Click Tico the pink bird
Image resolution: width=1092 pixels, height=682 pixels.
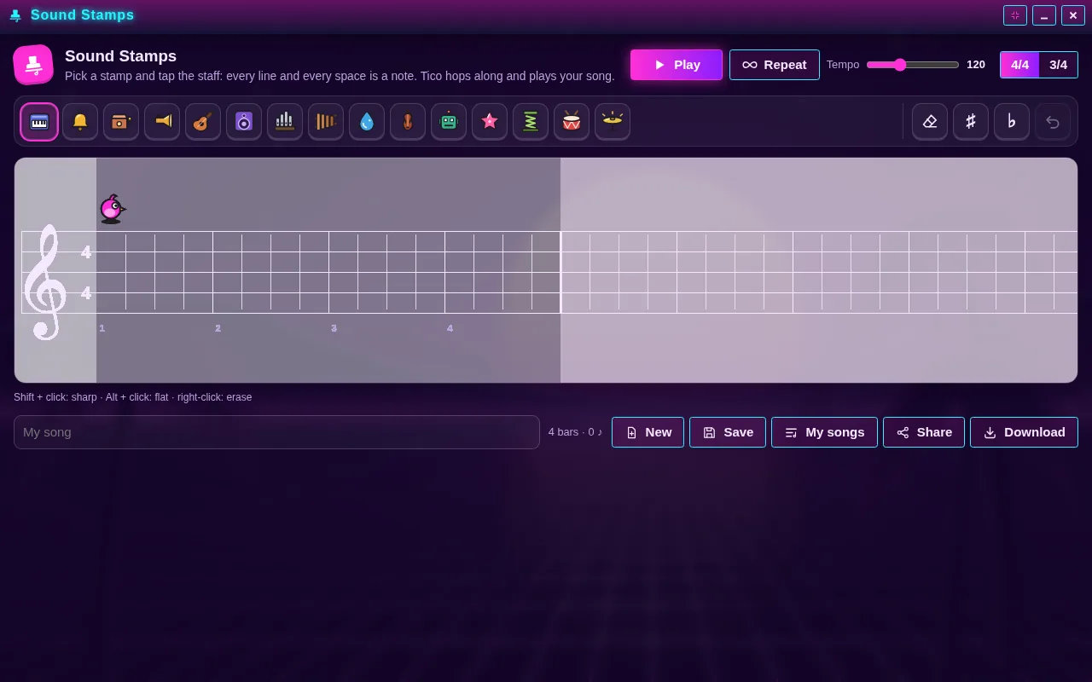[112, 209]
